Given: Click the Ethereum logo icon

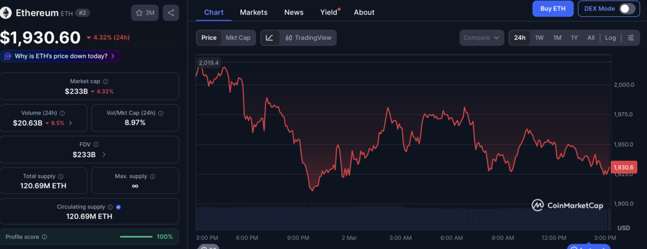Looking at the screenshot, I should coord(6,12).
